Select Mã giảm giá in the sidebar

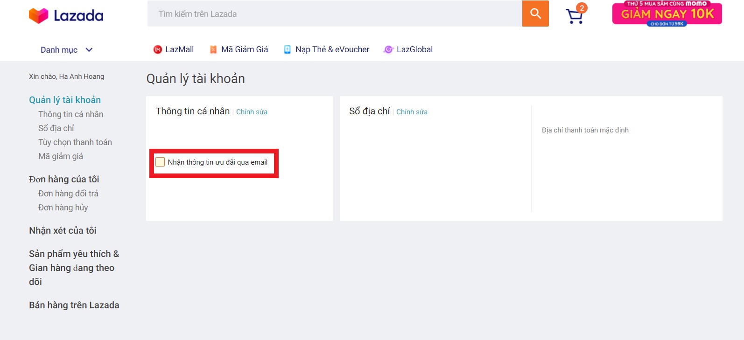tap(61, 156)
